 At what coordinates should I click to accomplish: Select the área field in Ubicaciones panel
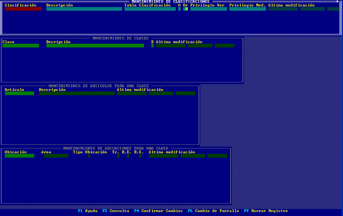point(56,156)
